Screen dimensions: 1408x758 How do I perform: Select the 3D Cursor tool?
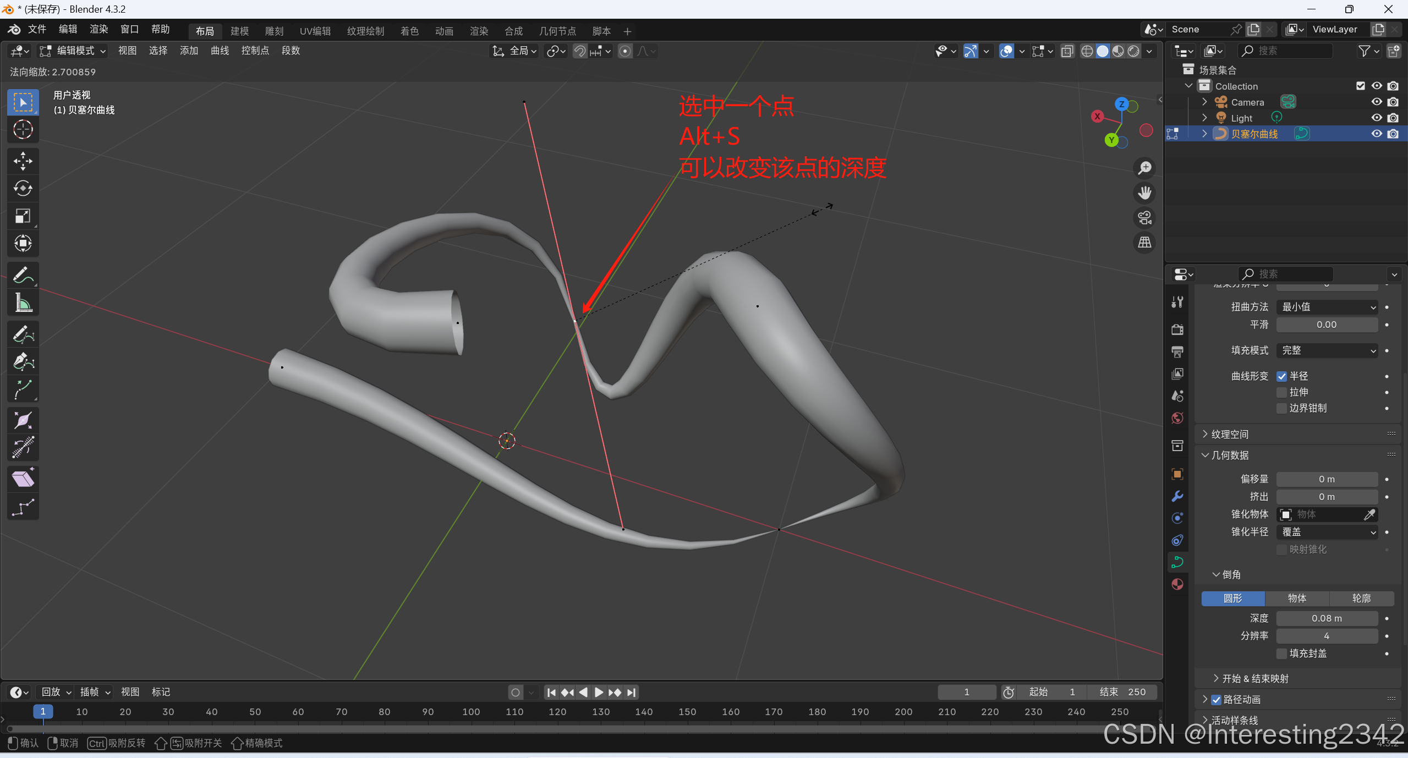pos(23,130)
